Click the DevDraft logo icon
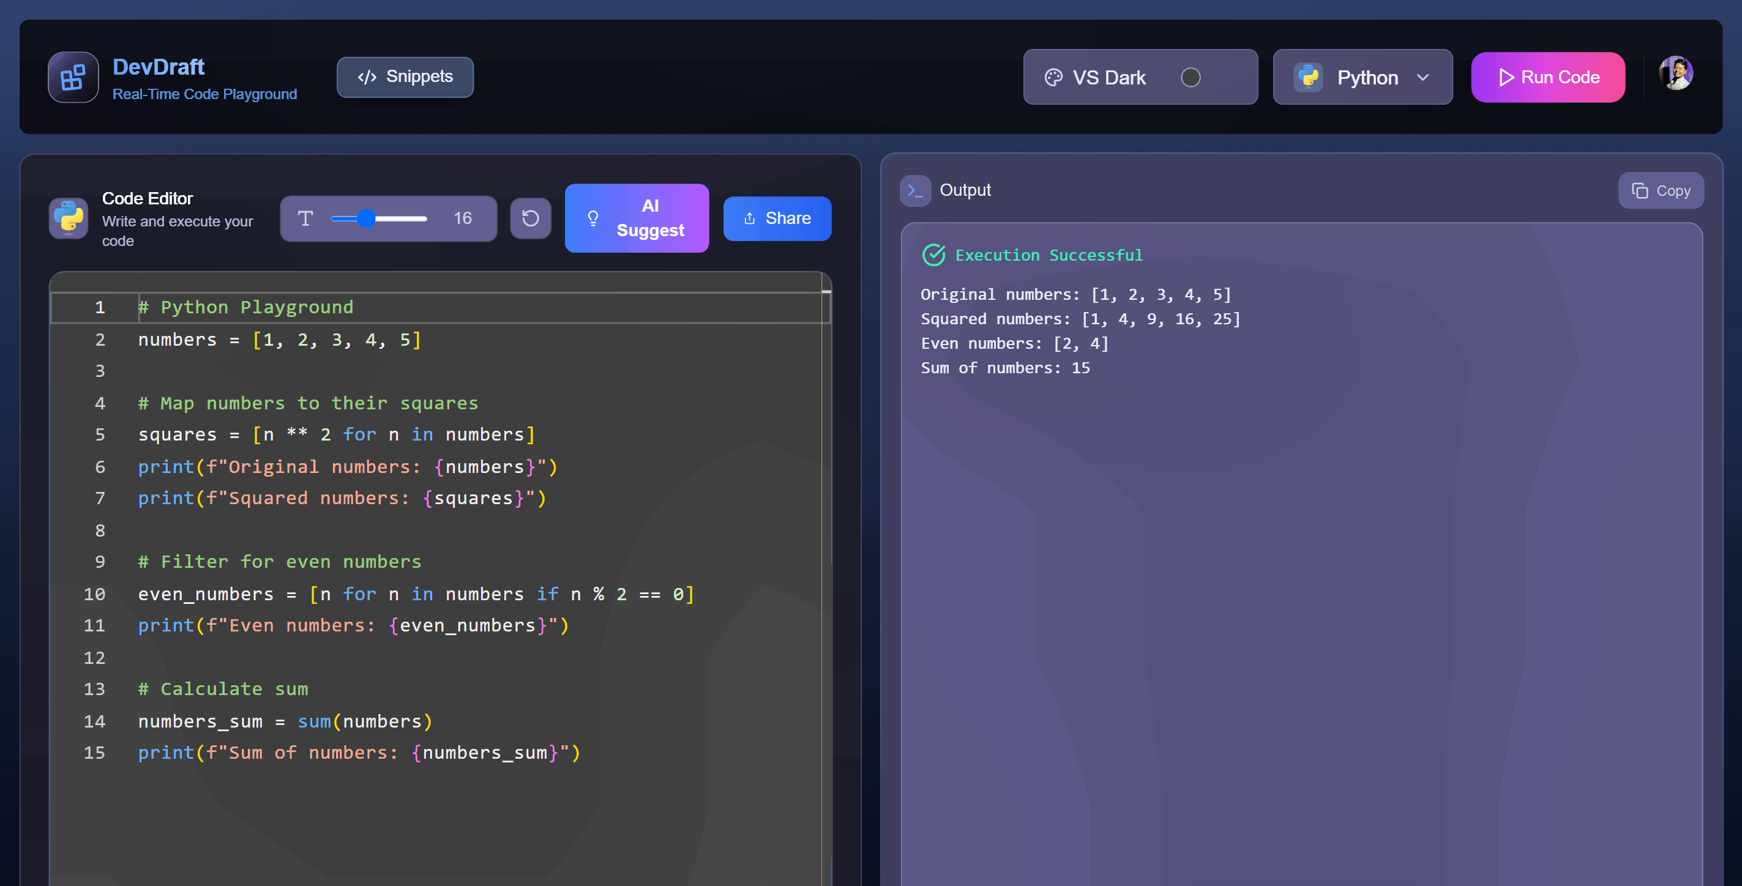 [x=73, y=77]
